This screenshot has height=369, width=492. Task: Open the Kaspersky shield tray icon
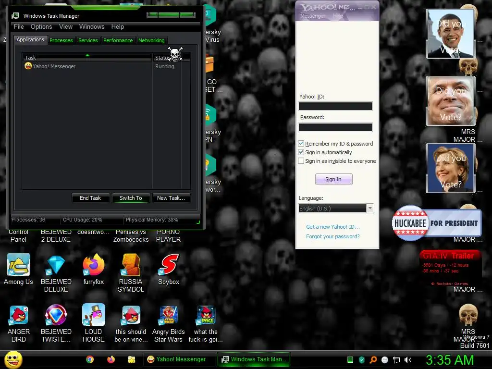[362, 360]
